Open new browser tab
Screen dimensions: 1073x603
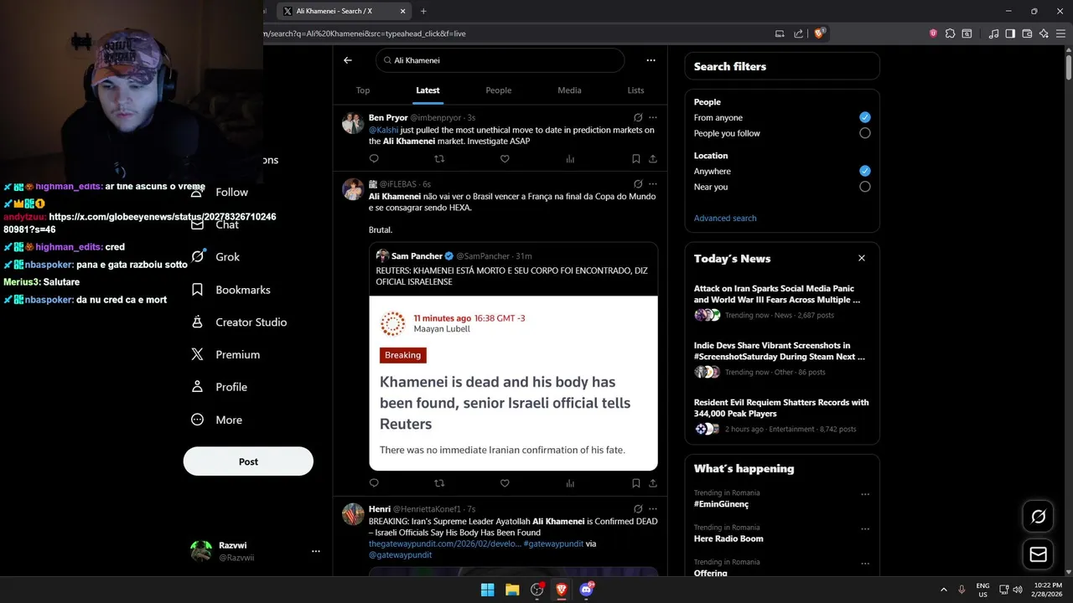pyautogui.click(x=423, y=11)
